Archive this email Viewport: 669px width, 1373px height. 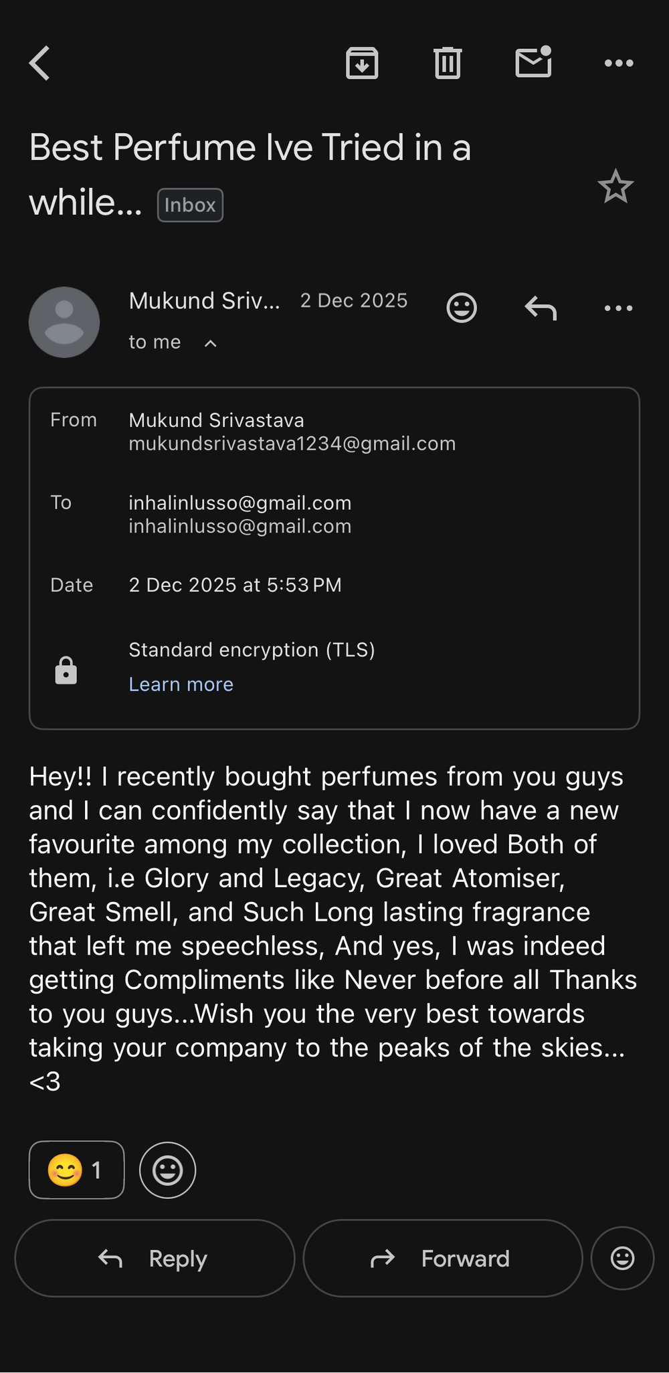(362, 64)
